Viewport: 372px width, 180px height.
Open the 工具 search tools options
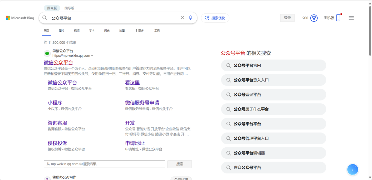[x=157, y=31]
